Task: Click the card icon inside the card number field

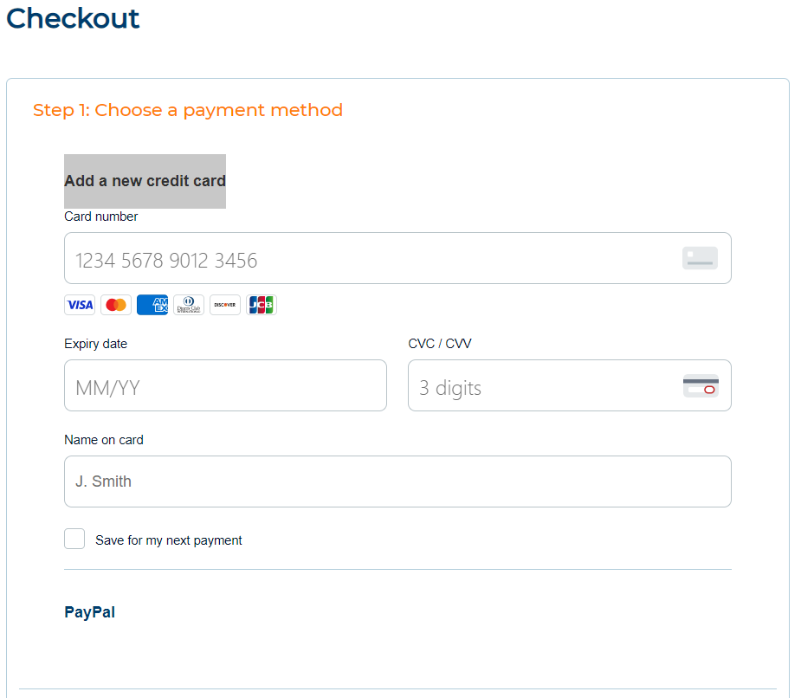Action: (699, 257)
